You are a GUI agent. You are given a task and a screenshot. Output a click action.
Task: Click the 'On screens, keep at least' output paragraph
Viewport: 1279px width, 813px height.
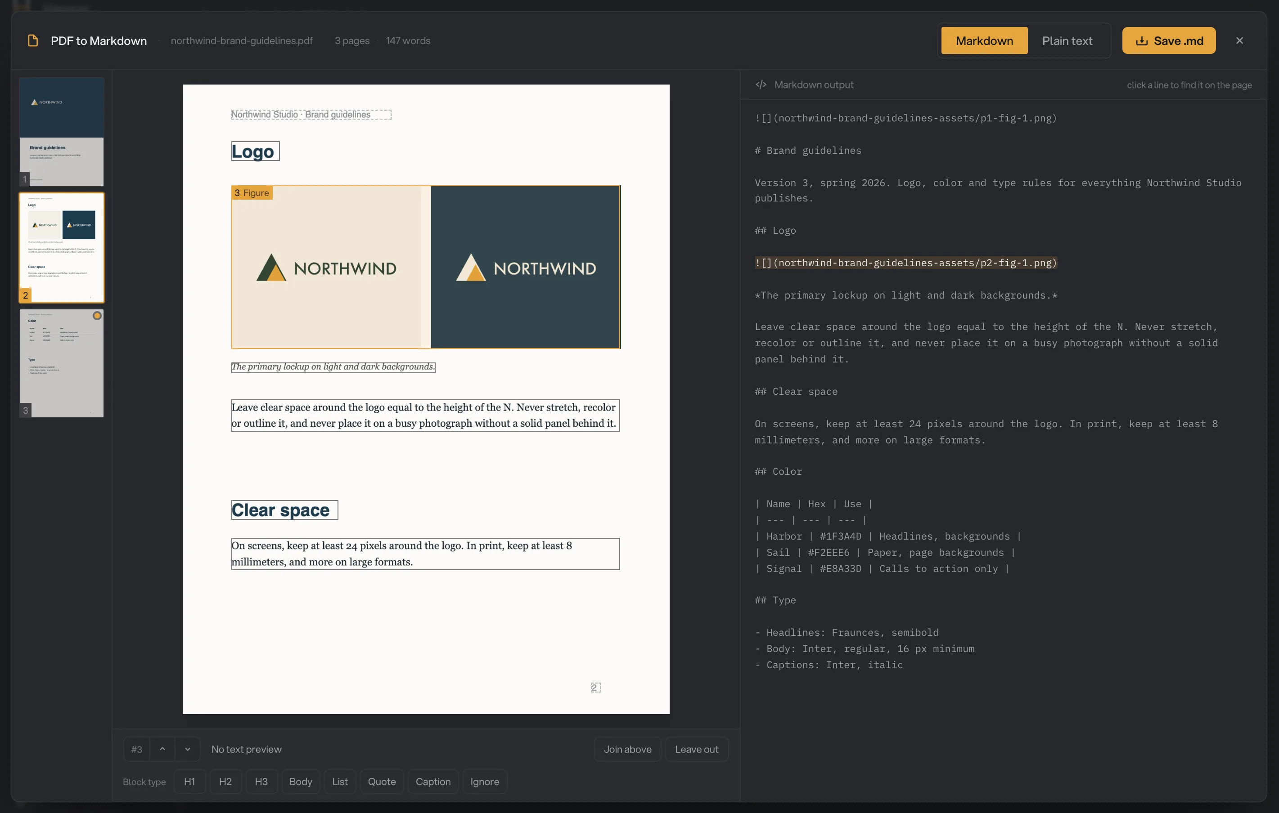pos(986,432)
